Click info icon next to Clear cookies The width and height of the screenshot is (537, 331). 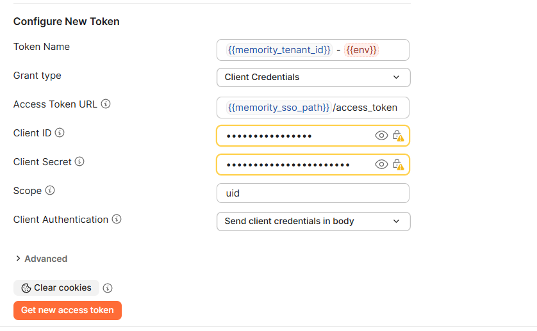pyautogui.click(x=108, y=288)
